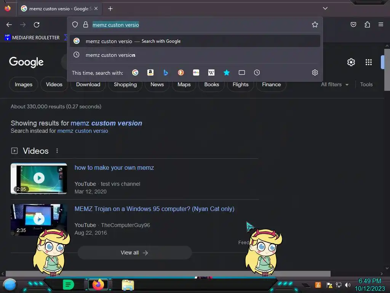Image resolution: width=390 pixels, height=293 pixels.
Task: Open a new tab with the plus icon
Action: tap(110, 9)
